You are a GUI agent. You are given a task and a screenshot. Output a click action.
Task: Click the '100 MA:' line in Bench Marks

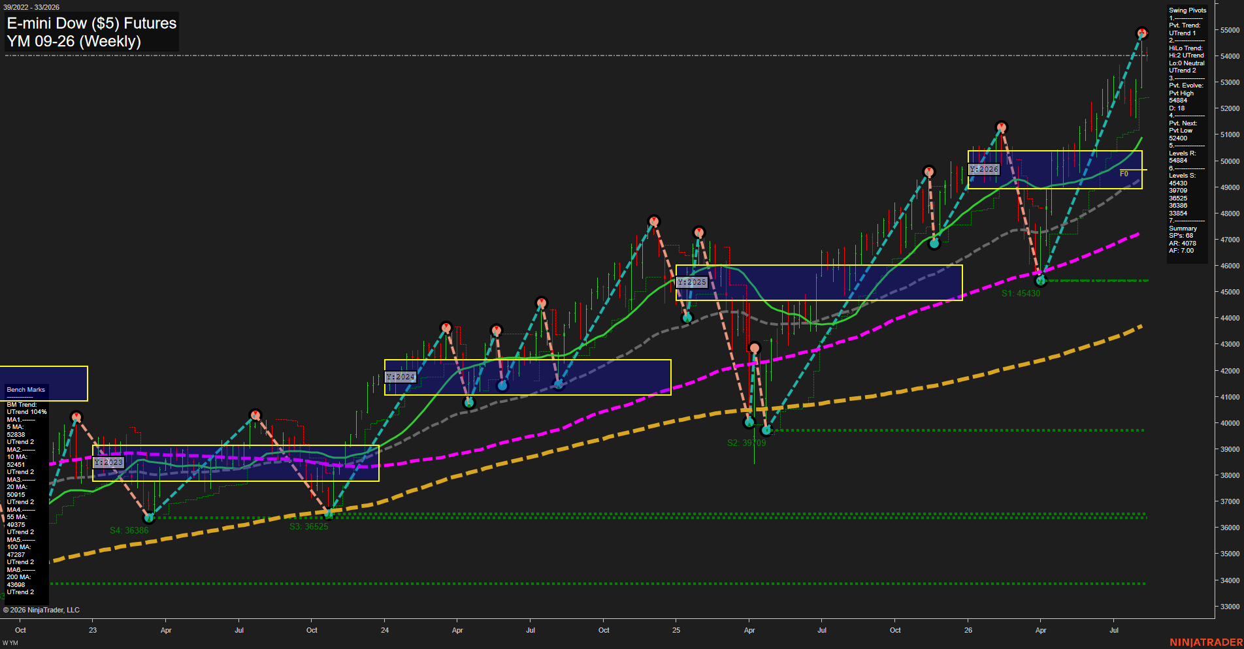[19, 547]
